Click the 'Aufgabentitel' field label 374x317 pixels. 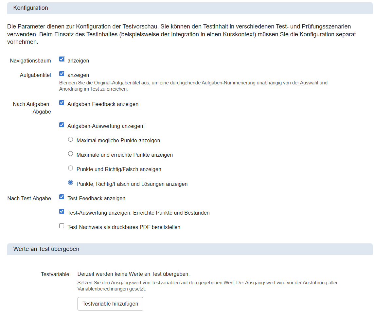point(35,75)
